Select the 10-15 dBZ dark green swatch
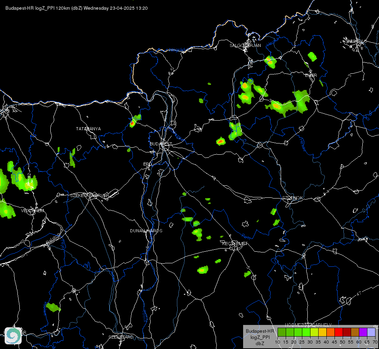Viewport: 379px width, 349px height. 281,332
